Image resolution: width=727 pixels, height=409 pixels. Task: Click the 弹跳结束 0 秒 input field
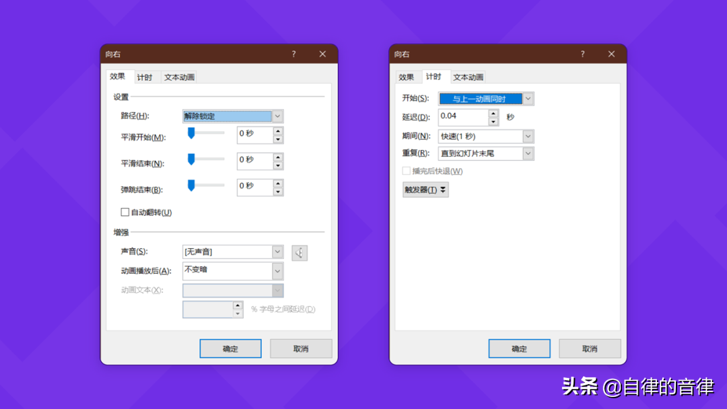pyautogui.click(x=254, y=188)
